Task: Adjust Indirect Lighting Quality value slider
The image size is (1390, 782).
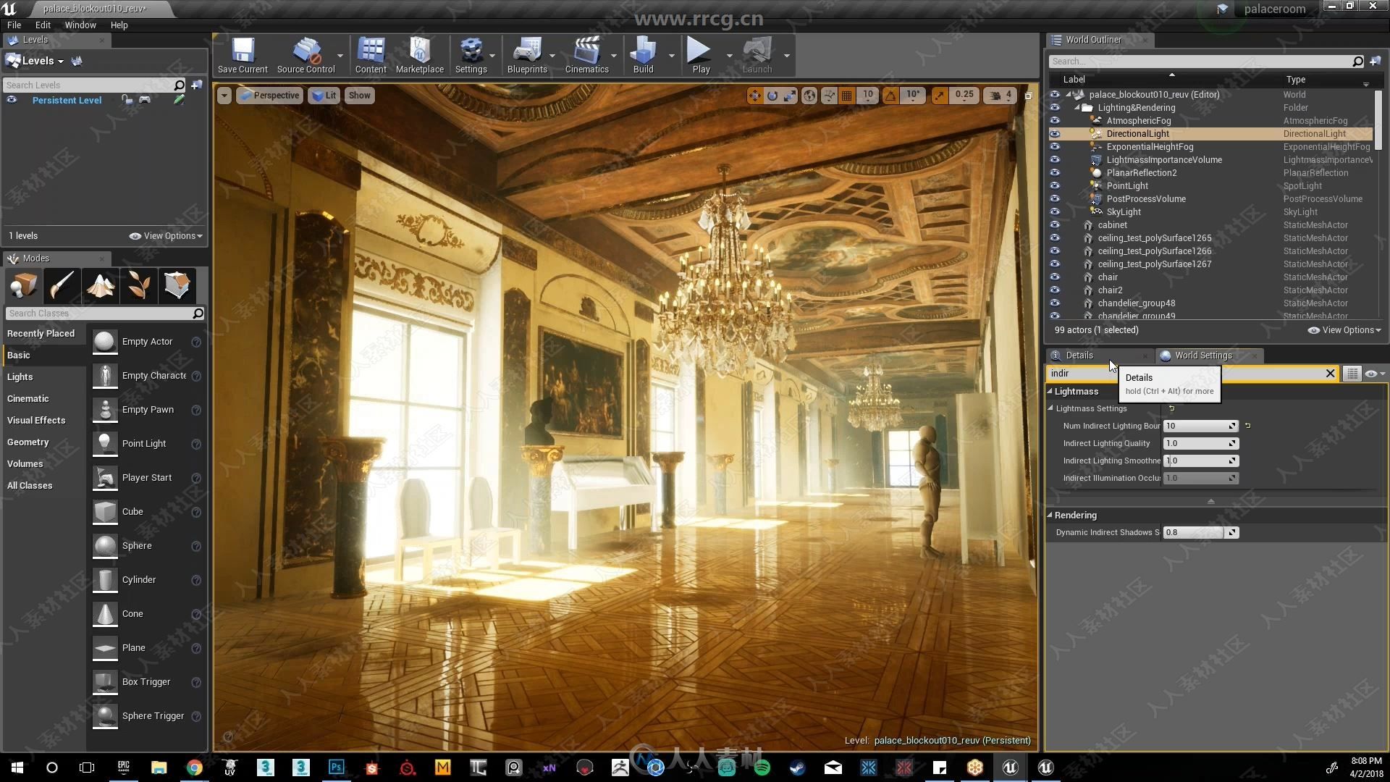Action: (1200, 443)
